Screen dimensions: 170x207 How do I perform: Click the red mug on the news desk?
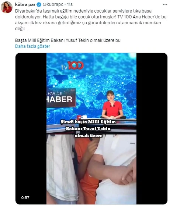(x=79, y=117)
